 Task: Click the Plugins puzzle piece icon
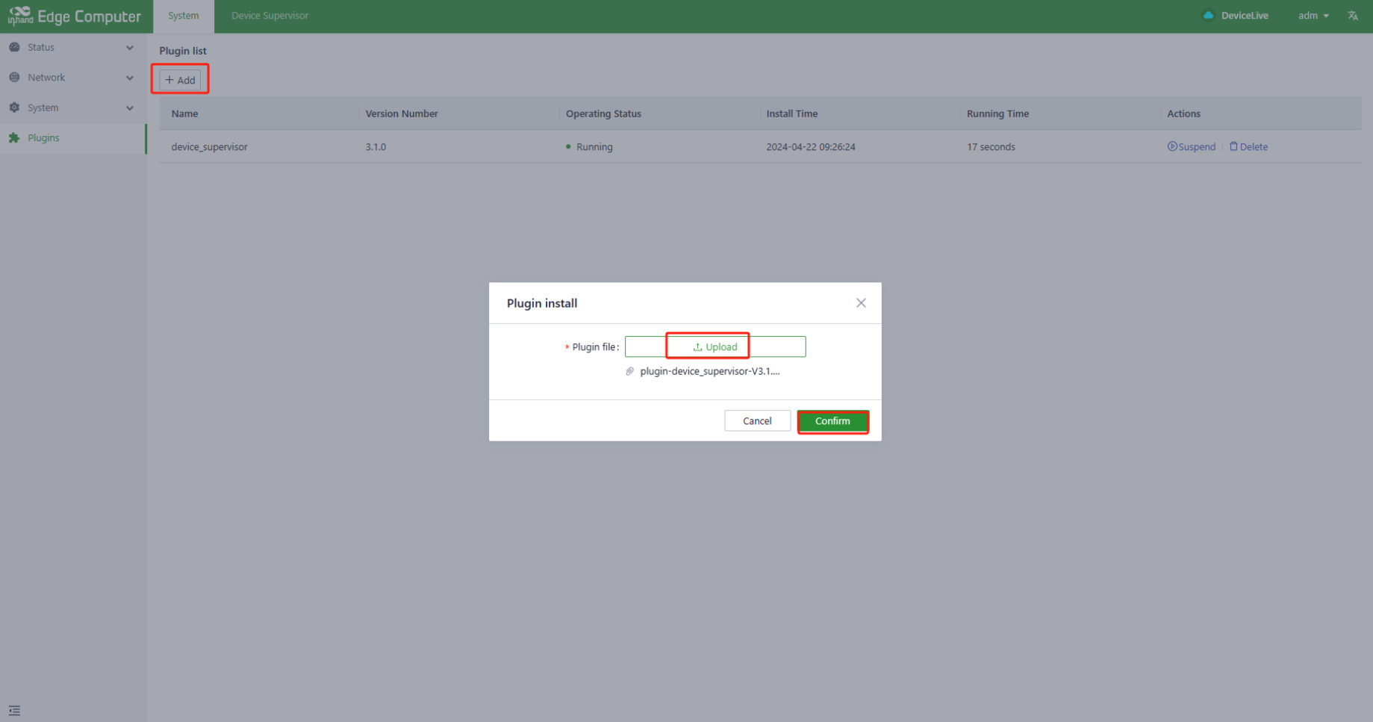14,138
